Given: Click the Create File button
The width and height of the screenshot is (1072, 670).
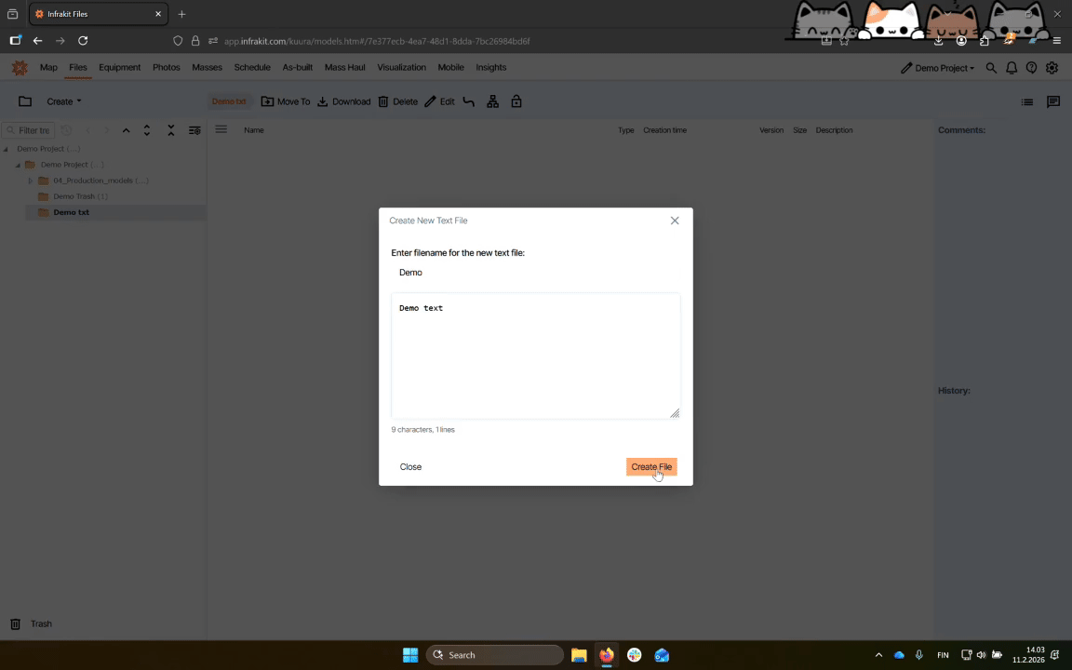Looking at the screenshot, I should [651, 467].
